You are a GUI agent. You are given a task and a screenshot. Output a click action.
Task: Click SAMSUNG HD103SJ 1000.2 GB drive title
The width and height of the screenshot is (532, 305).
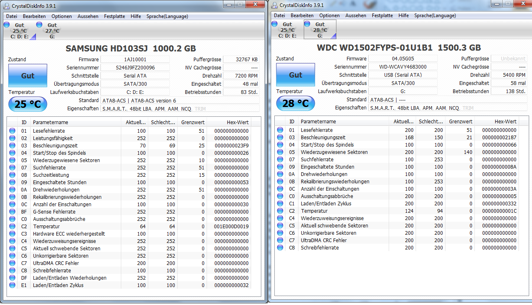coord(131,48)
